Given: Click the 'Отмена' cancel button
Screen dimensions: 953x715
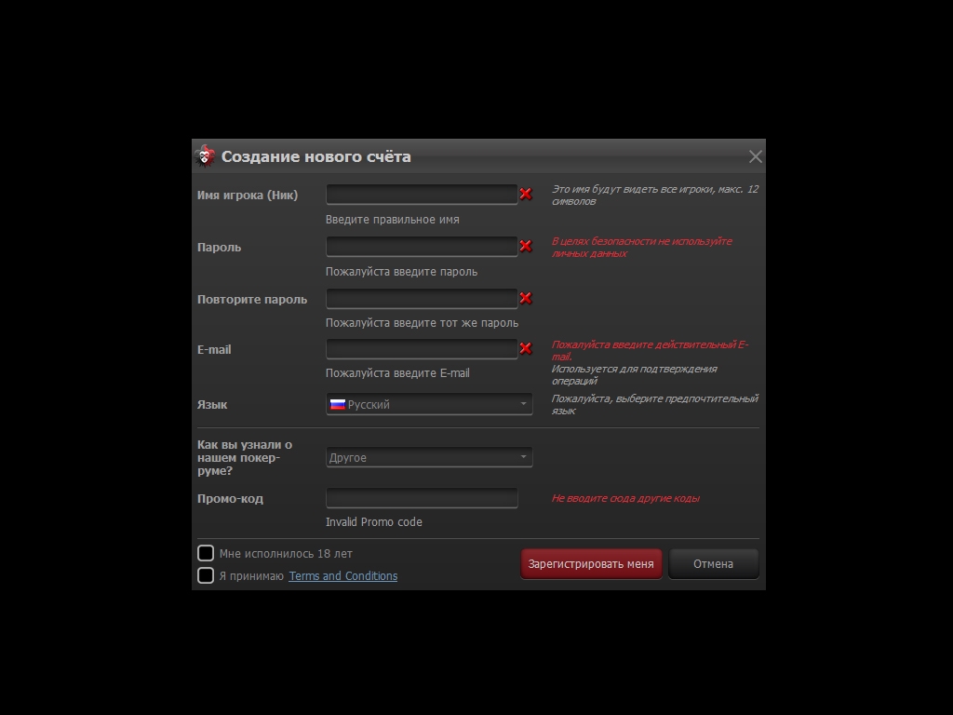Looking at the screenshot, I should pyautogui.click(x=713, y=563).
